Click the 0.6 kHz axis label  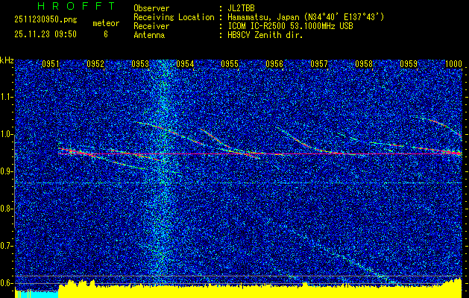7,282
